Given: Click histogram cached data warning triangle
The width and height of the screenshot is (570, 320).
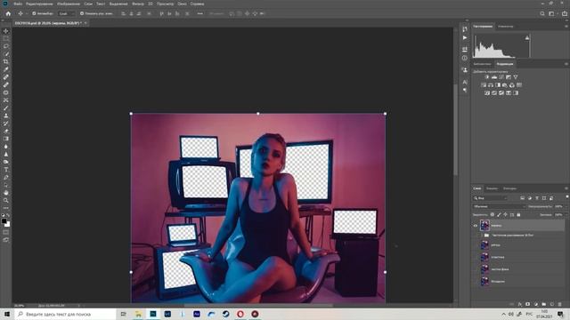Looking at the screenshot, I should coord(527,37).
